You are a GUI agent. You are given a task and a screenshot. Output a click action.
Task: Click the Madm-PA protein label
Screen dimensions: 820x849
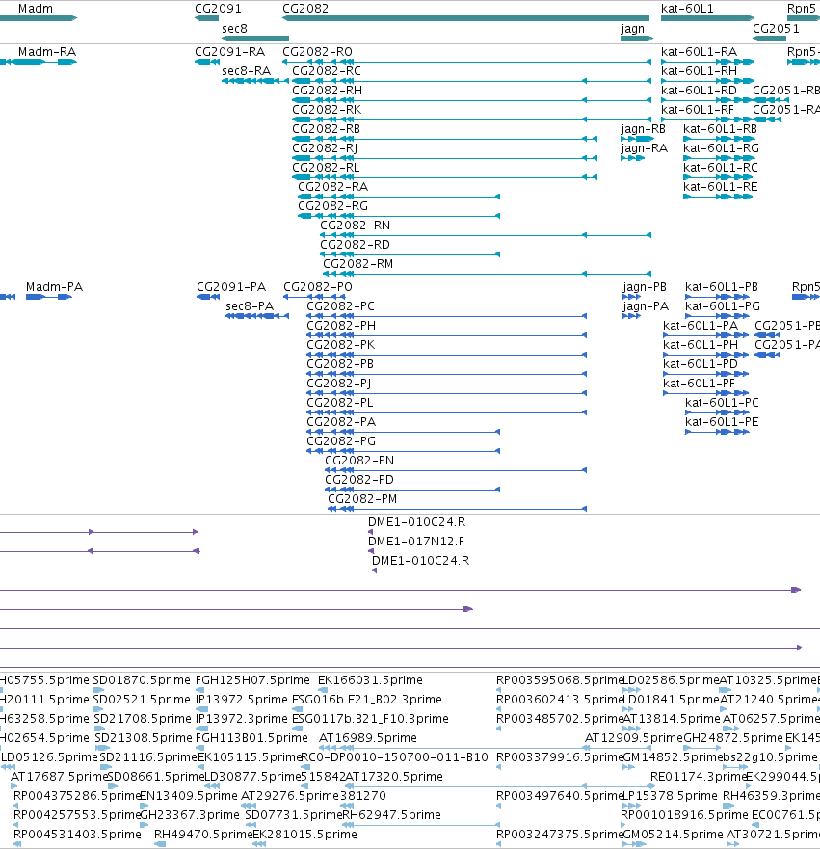54,287
